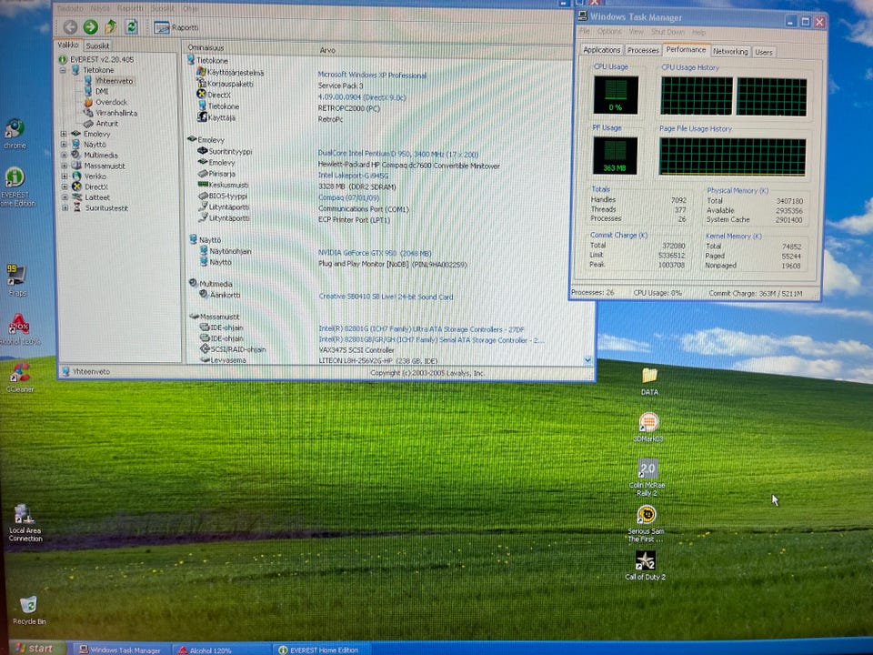Open the Processes tab in Task Manager

point(643,50)
